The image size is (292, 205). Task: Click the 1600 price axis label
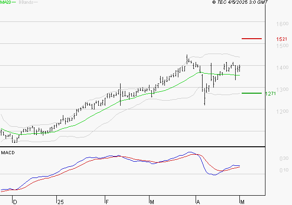(x=282, y=24)
